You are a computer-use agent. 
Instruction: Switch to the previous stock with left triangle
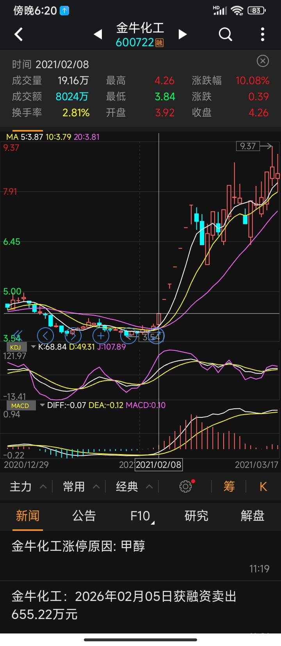[98, 34]
